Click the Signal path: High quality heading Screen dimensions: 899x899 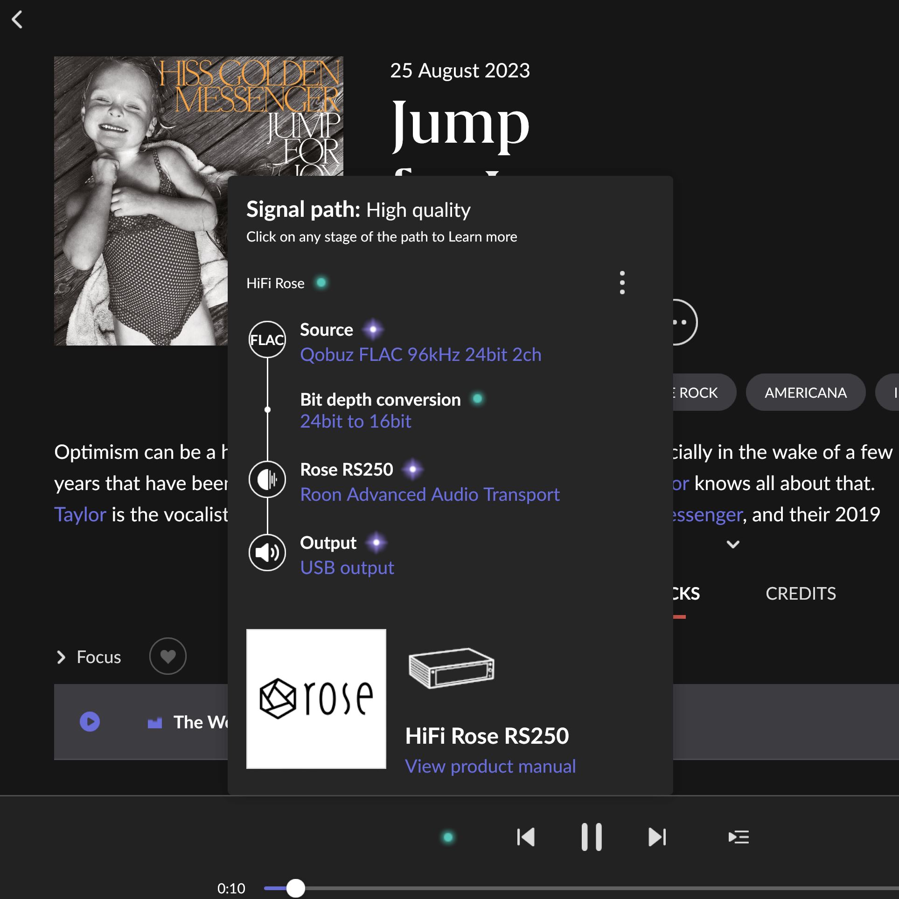point(358,210)
